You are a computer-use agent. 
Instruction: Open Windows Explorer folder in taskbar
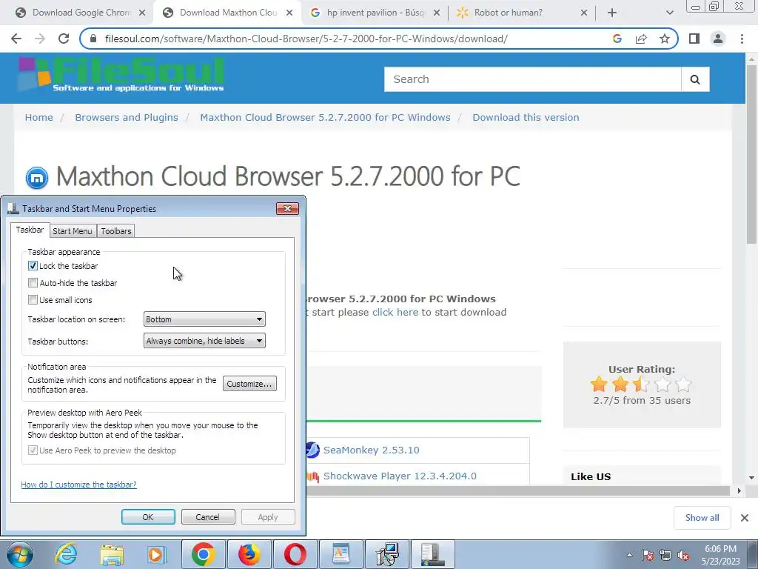[112, 554]
